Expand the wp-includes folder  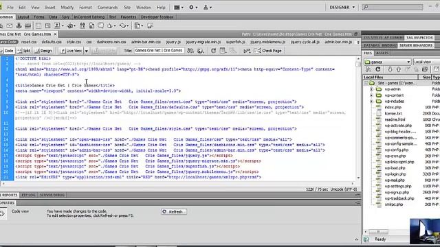point(371,101)
